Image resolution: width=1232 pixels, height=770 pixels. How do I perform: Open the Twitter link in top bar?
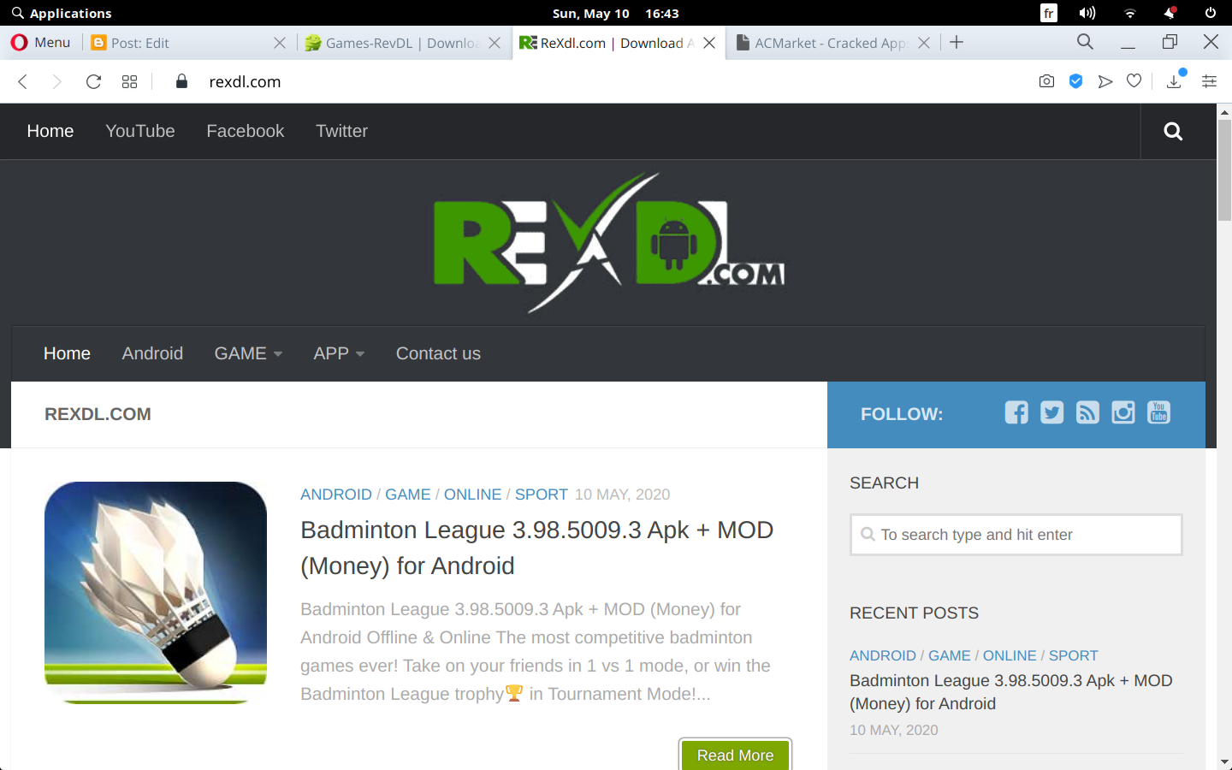[341, 131]
